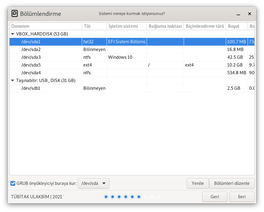Close the Bölümlendirme window
The width and height of the screenshot is (264, 212).
250,14
